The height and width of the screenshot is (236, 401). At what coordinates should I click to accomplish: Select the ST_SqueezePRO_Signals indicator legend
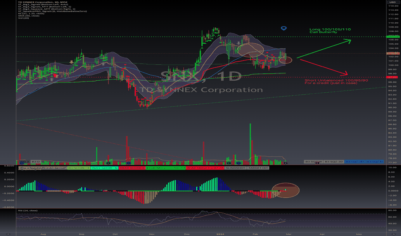click(x=52, y=11)
